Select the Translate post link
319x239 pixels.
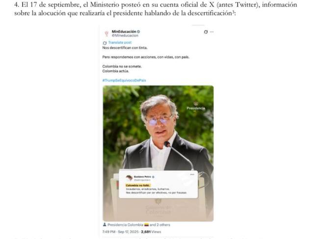coord(120,43)
